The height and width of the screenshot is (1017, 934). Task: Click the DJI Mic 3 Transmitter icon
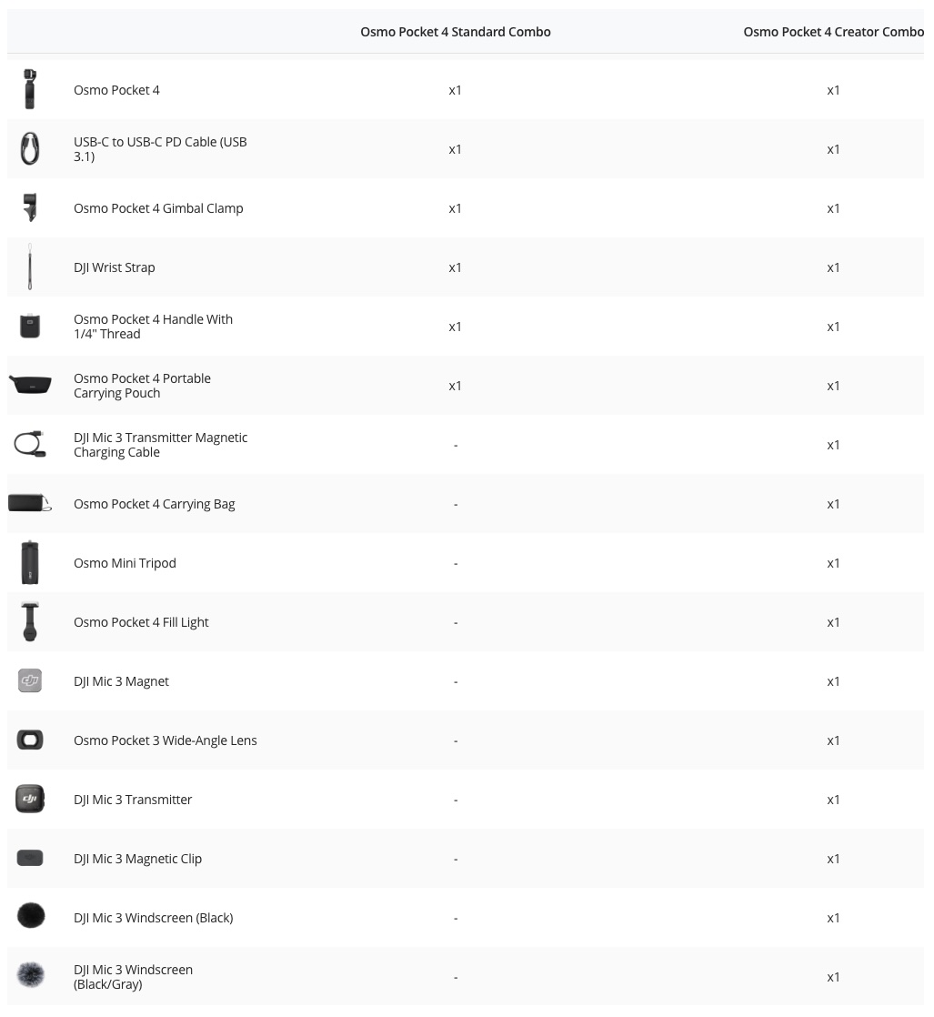[30, 799]
